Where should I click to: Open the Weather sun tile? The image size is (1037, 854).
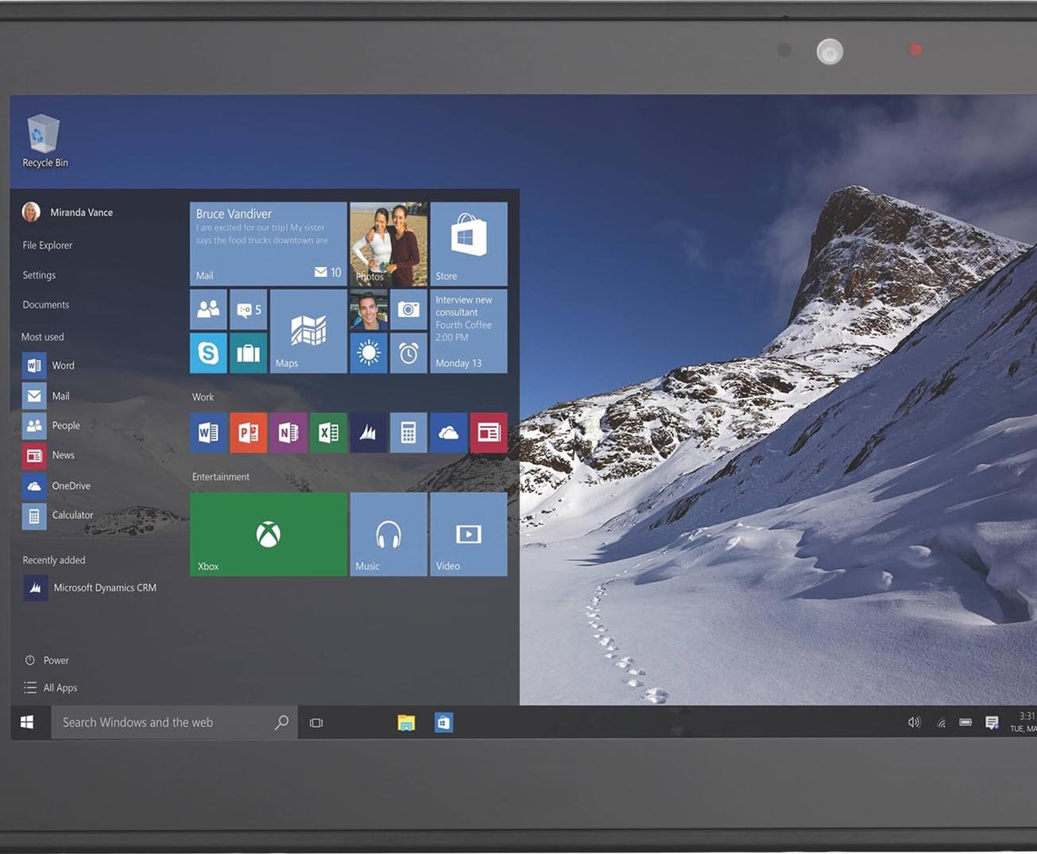(x=369, y=353)
